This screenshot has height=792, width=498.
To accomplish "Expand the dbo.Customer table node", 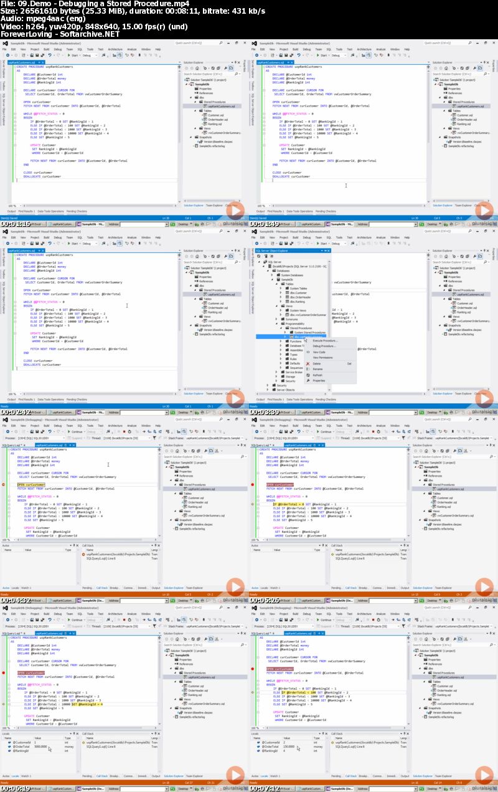I will pos(281,293).
